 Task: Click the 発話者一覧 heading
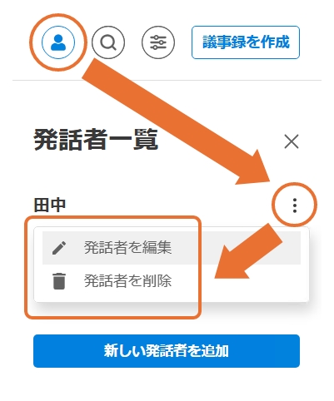[96, 140]
